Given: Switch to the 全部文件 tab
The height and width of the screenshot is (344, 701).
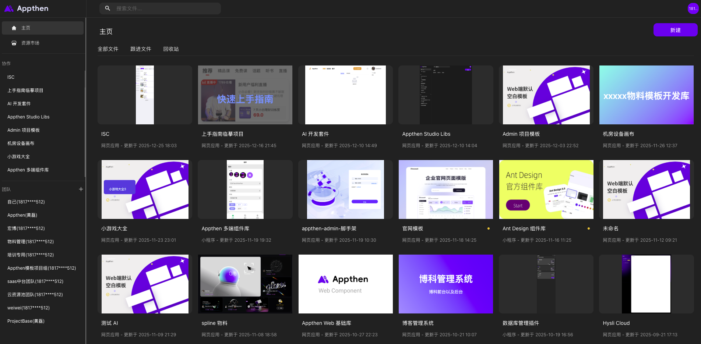Looking at the screenshot, I should click(x=108, y=49).
